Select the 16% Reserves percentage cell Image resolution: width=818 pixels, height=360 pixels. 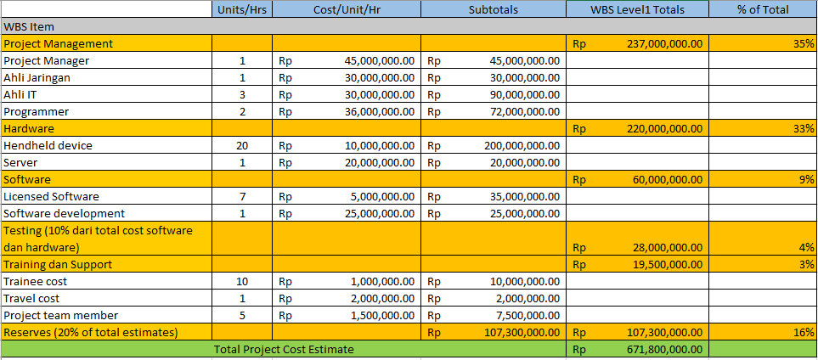click(x=764, y=332)
